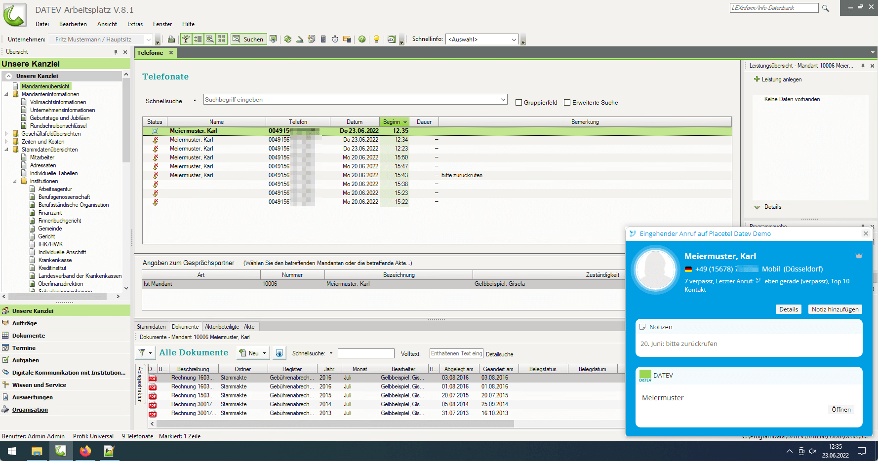
Task: Click Details button in call popup
Action: (788, 309)
